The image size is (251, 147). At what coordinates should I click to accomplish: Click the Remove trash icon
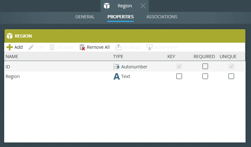coord(52,47)
